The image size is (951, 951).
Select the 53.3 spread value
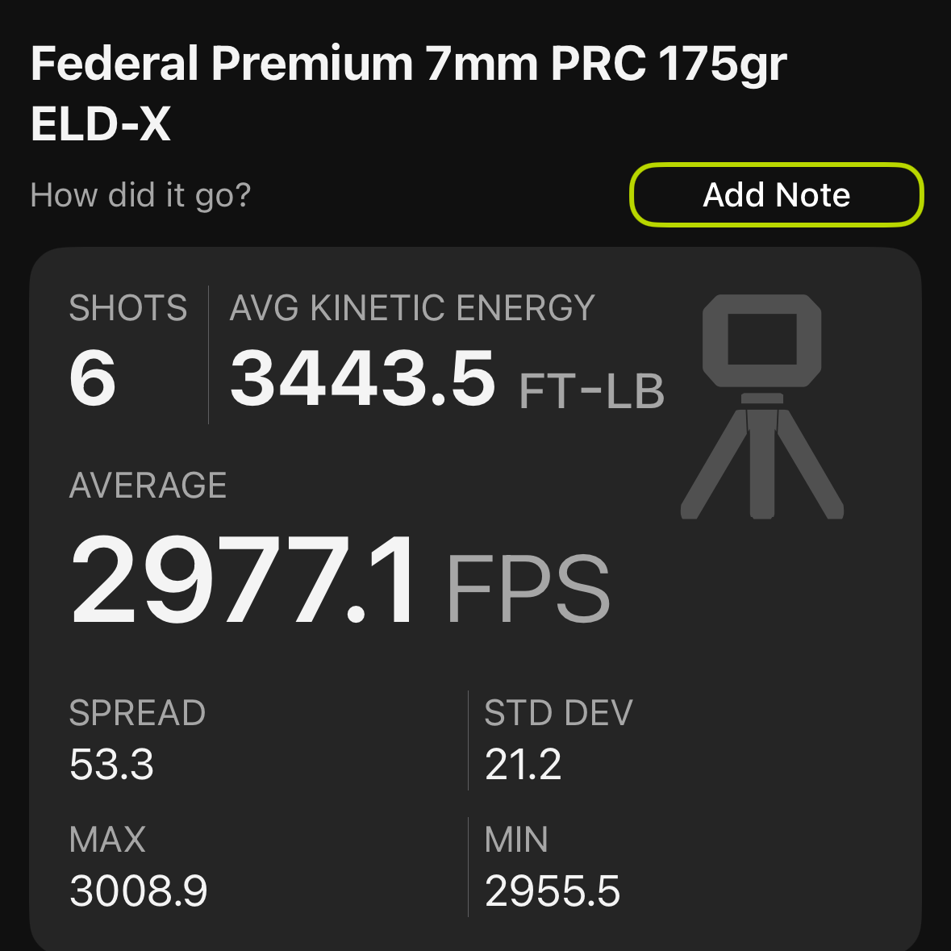111,764
